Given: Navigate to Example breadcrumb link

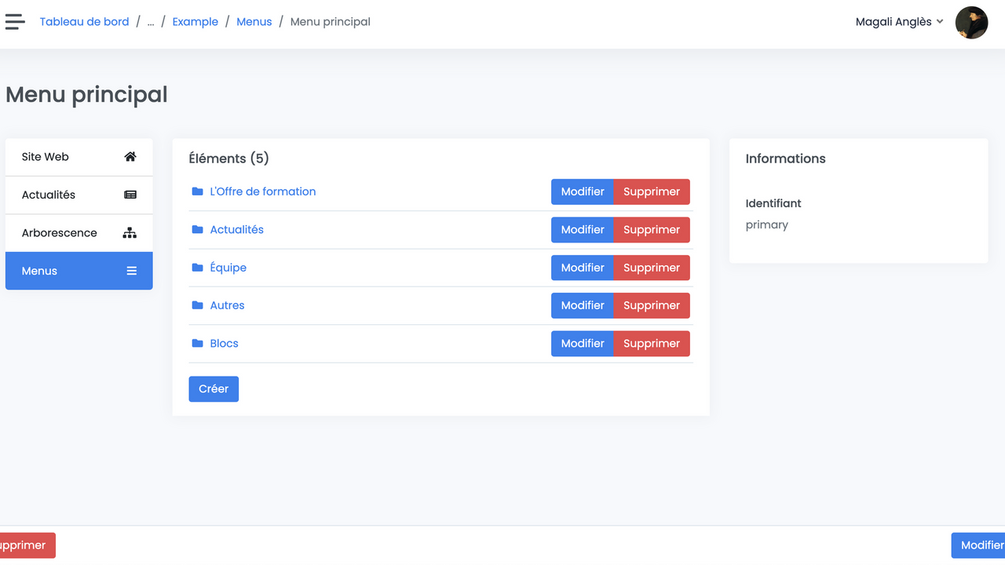Looking at the screenshot, I should 196,22.
